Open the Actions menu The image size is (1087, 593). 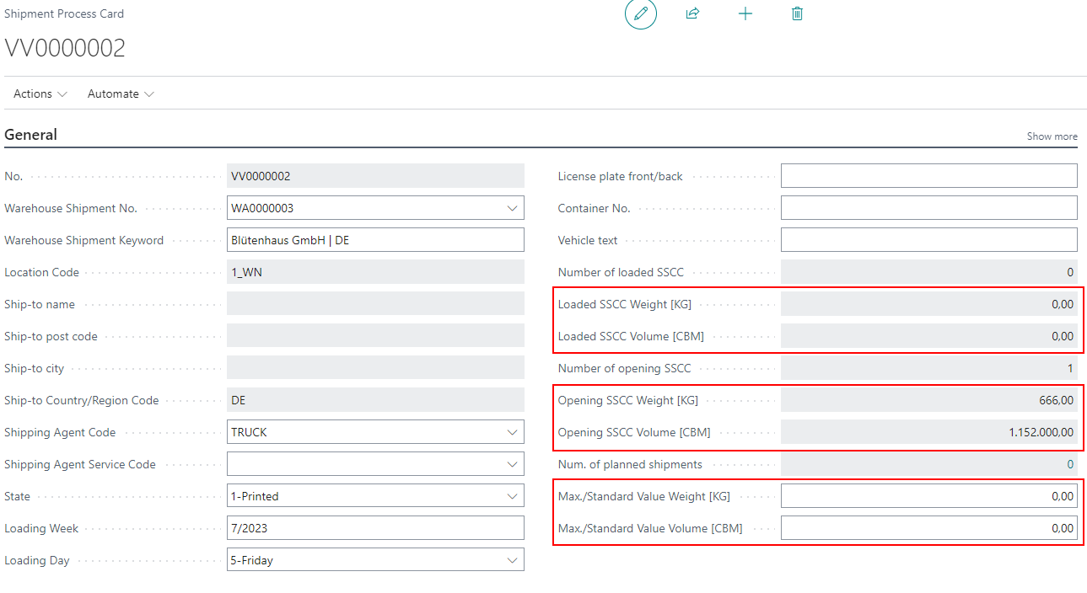(40, 93)
